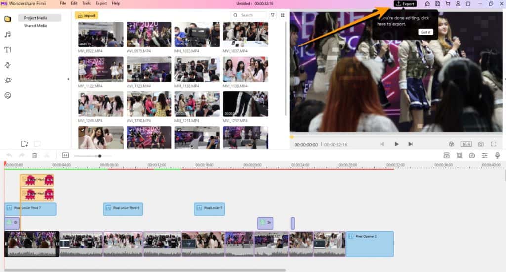Open the Transitions panel in sidebar
506x272 pixels.
8,65
